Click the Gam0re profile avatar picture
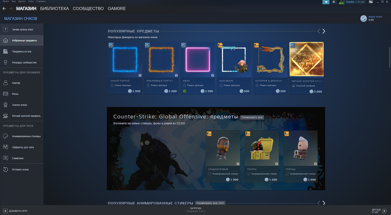This screenshot has width=391, height=215. (x=341, y=2)
